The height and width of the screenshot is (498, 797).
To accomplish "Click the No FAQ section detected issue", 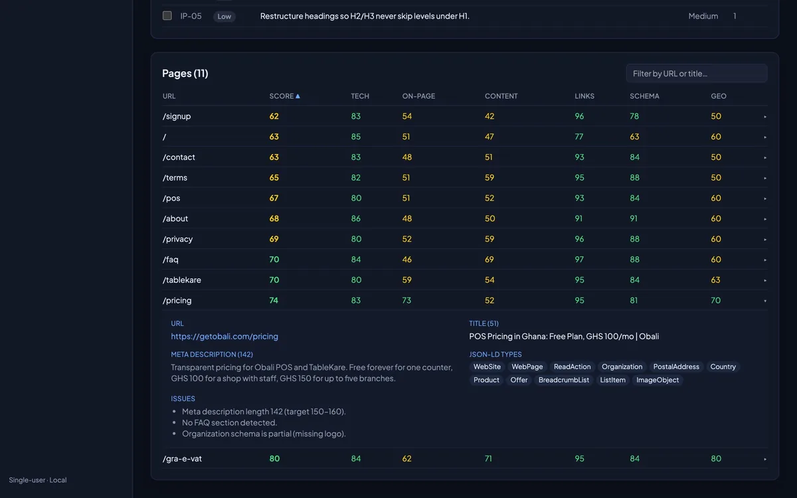I will click(230, 423).
